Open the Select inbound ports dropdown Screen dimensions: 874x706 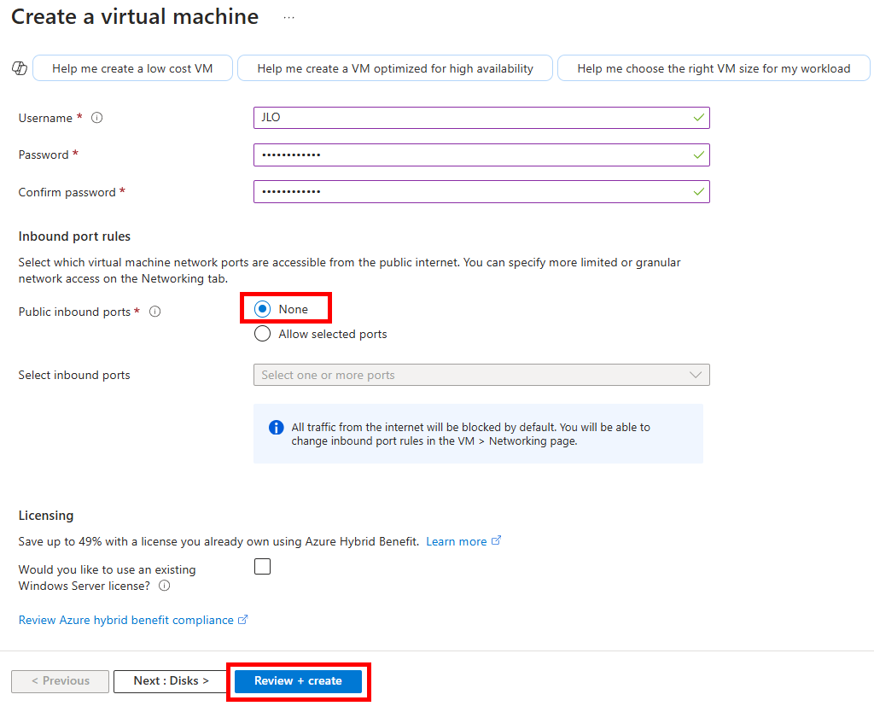click(481, 375)
